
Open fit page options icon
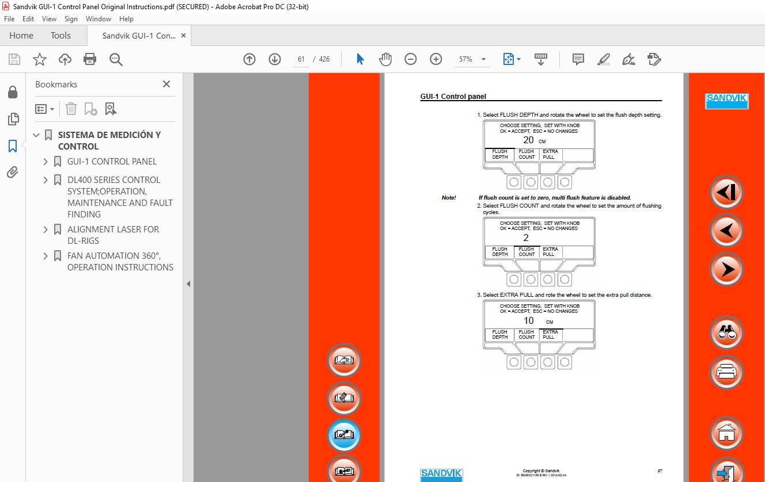pos(512,59)
